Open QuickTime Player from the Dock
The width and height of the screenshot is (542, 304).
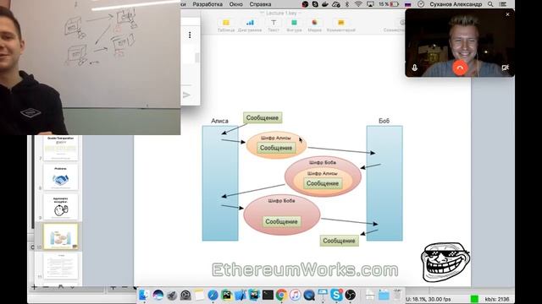click(309, 295)
